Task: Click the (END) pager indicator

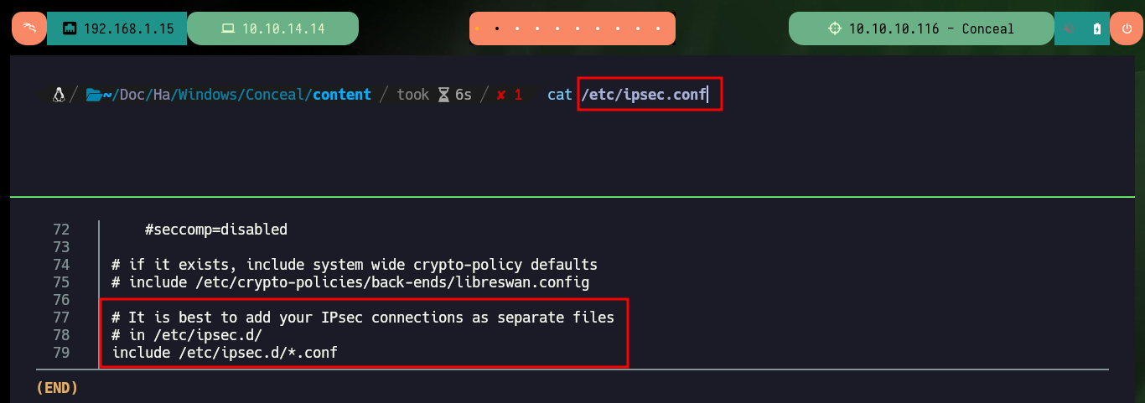Action: pos(57,388)
